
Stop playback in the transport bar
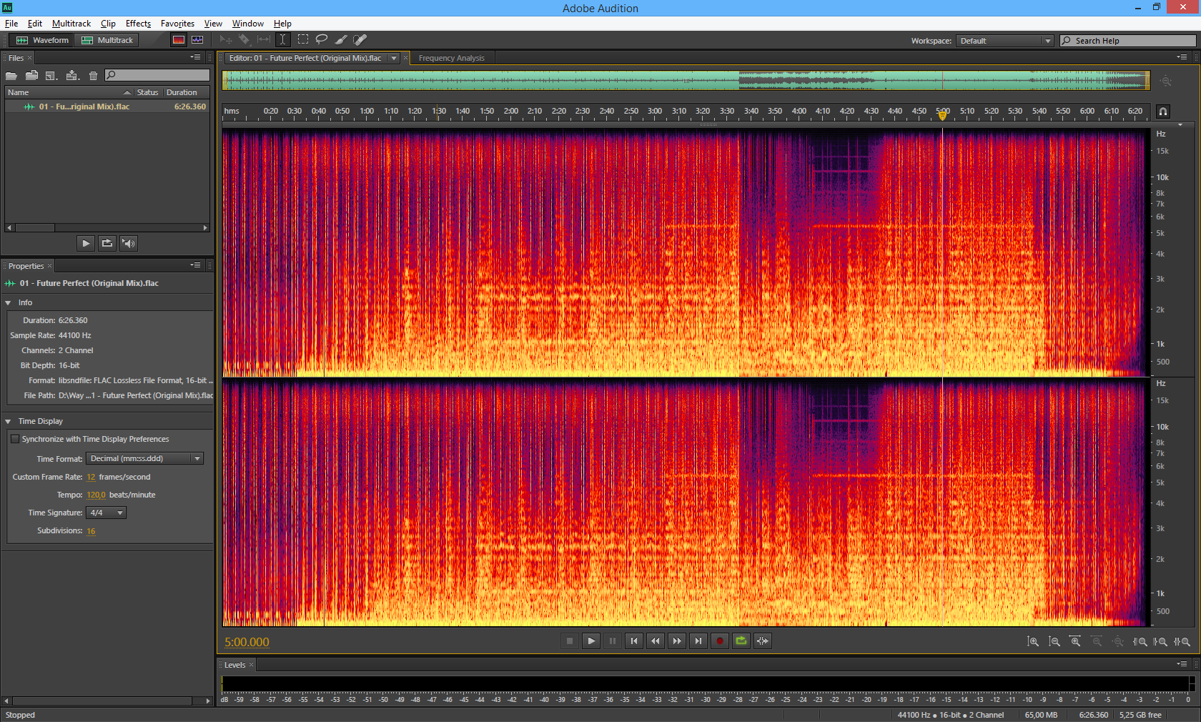coord(570,641)
